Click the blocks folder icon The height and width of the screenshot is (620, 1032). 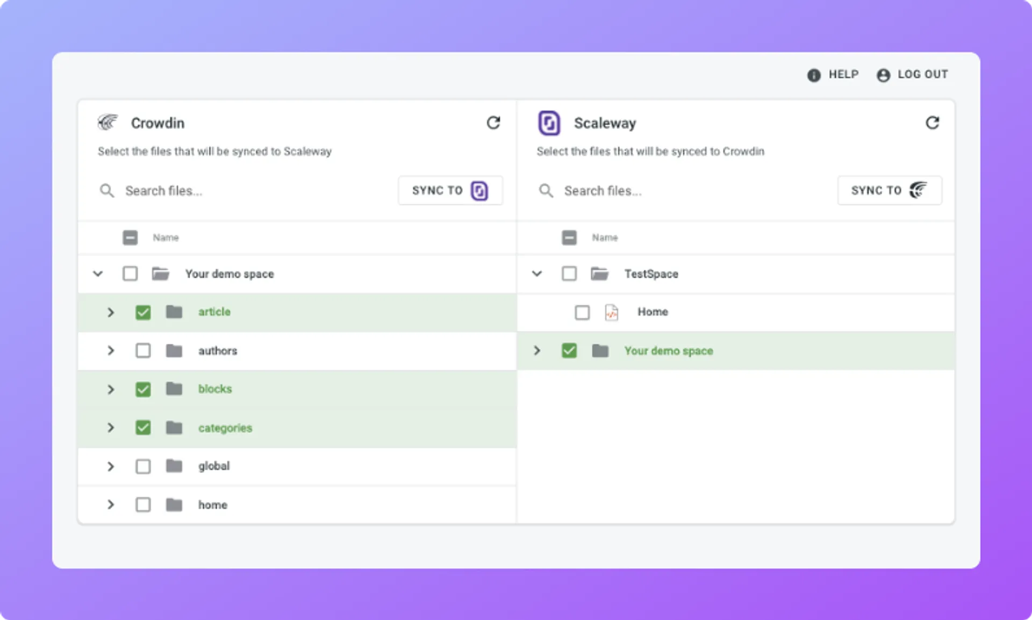(x=174, y=389)
